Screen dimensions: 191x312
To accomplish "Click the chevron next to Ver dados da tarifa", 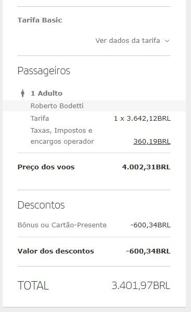I will coord(167,41).
